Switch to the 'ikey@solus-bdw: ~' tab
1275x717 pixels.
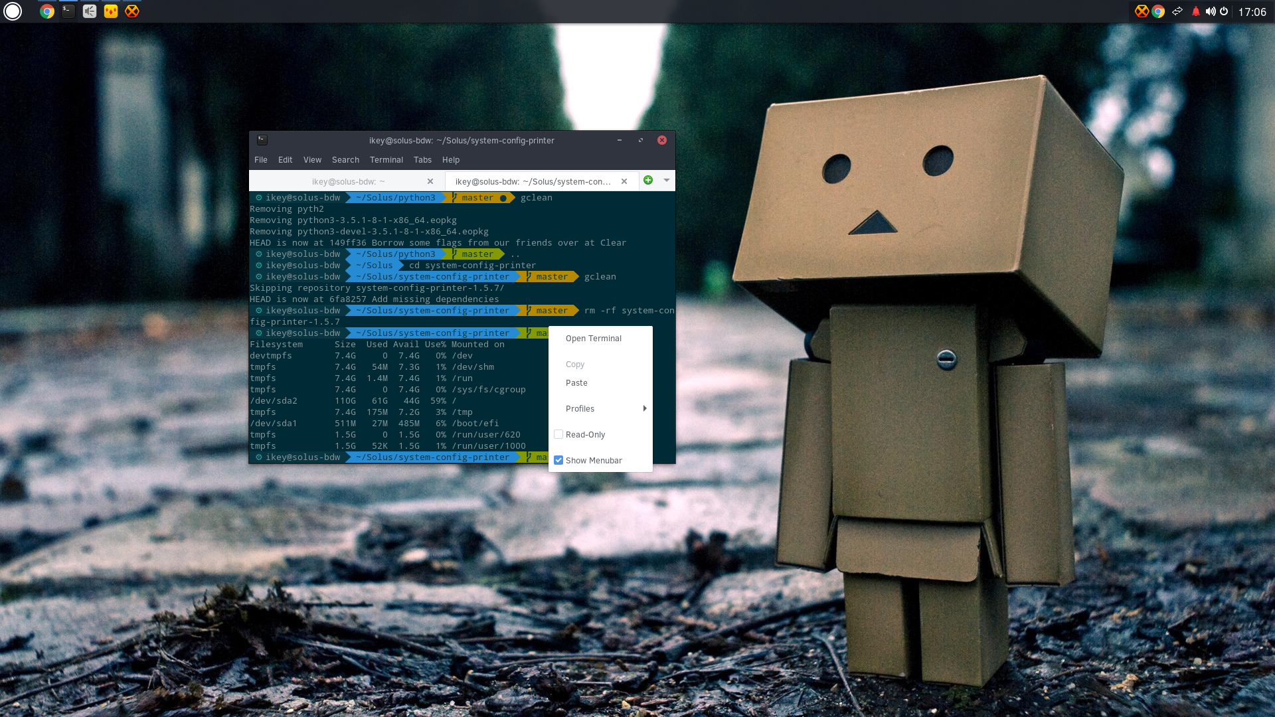click(x=349, y=181)
